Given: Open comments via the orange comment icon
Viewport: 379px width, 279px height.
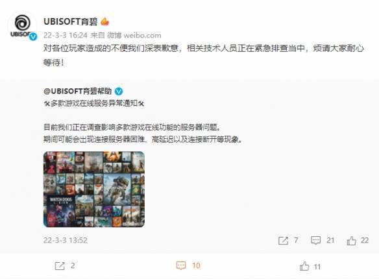Looking at the screenshot, I should [x=181, y=265].
